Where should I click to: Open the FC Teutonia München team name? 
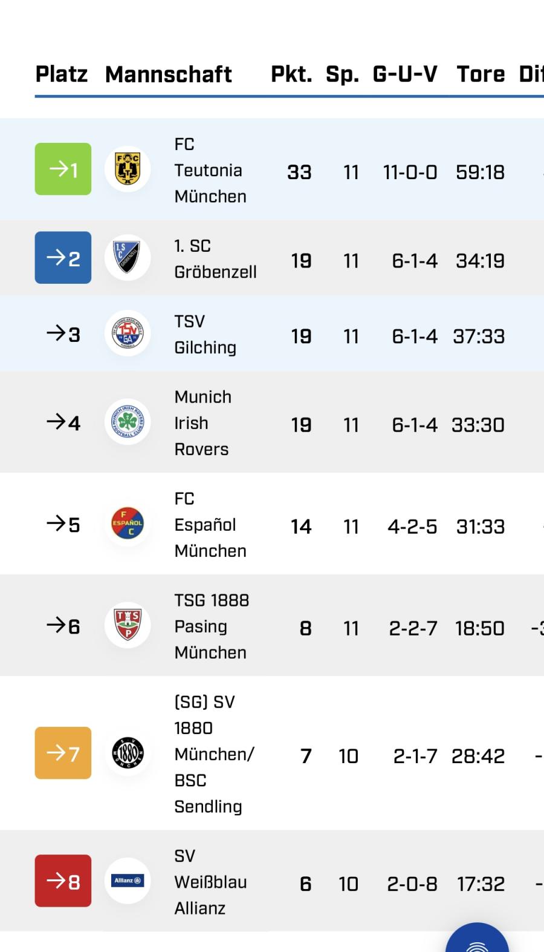(x=210, y=170)
